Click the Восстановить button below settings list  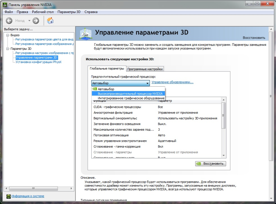pos(210,164)
